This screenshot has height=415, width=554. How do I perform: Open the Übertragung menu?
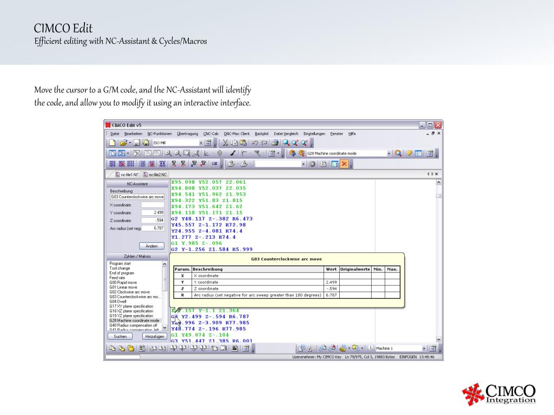pyautogui.click(x=188, y=134)
